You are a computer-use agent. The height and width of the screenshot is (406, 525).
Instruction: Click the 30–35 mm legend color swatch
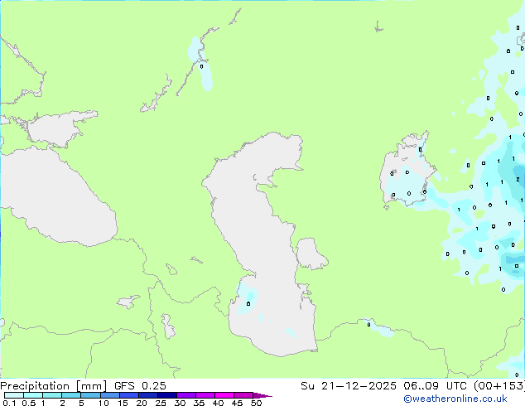[186, 395]
